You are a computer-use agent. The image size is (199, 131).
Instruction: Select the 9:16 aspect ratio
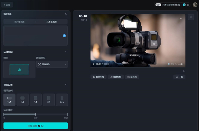(x=62, y=100)
